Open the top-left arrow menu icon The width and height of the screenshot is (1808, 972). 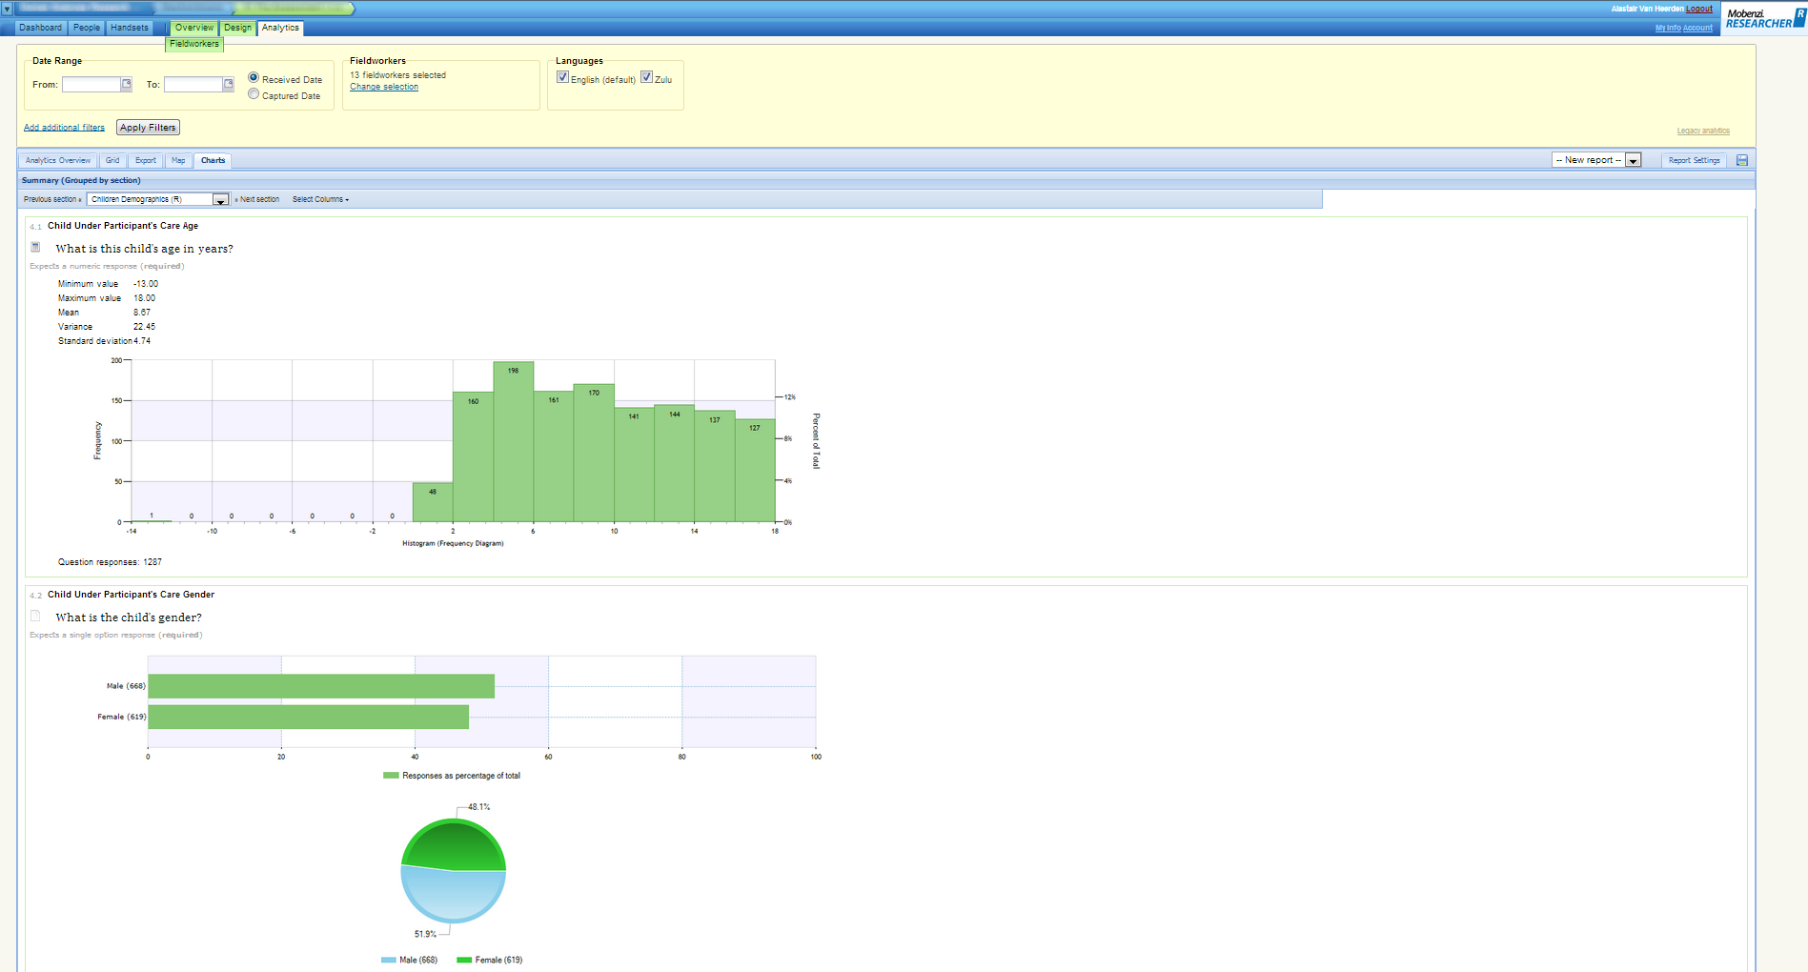[x=7, y=9]
